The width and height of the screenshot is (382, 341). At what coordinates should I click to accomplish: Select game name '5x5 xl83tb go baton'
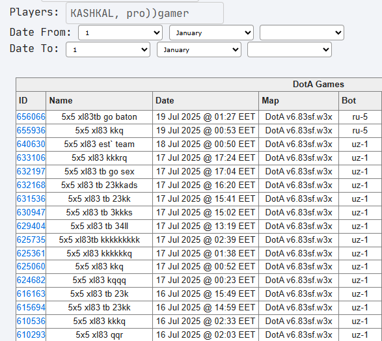coord(99,117)
